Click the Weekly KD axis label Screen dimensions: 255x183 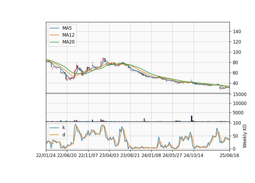(x=244, y=136)
